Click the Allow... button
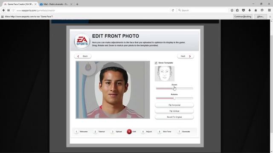 [x=261, y=17]
